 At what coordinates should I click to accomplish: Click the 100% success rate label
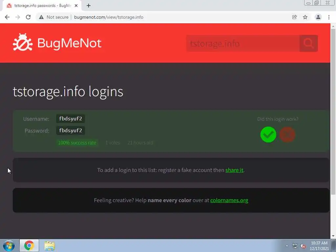(77, 143)
